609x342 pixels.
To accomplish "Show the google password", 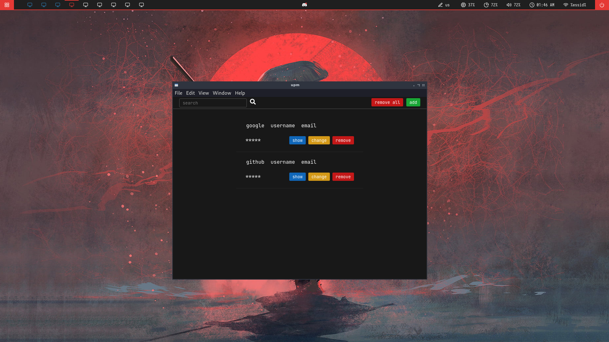I will 297,140.
